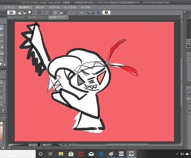Undo the last stroke
The width and height of the screenshot is (191, 158).
tap(39, 13)
